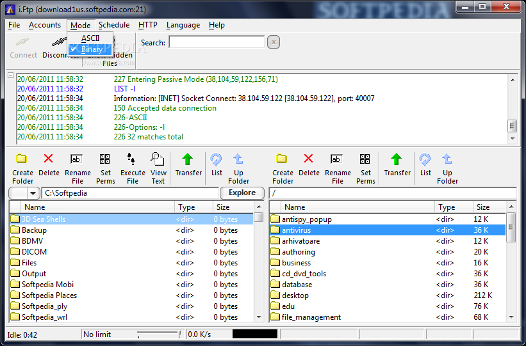Open the Schedule menu
This screenshot has width=526, height=346.
(x=114, y=25)
